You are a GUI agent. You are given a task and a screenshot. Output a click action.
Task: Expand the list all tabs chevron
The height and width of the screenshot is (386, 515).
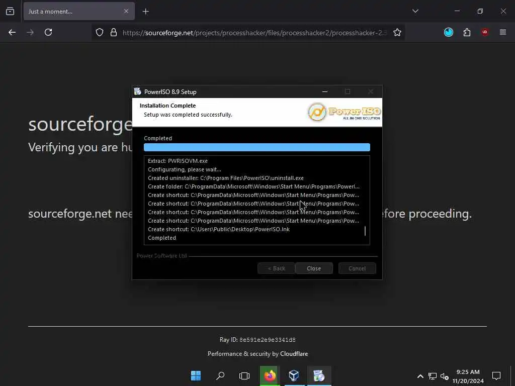(x=415, y=11)
